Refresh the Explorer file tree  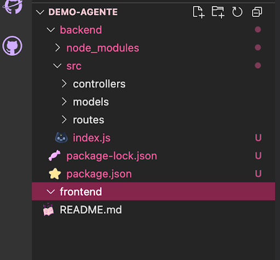coord(237,12)
